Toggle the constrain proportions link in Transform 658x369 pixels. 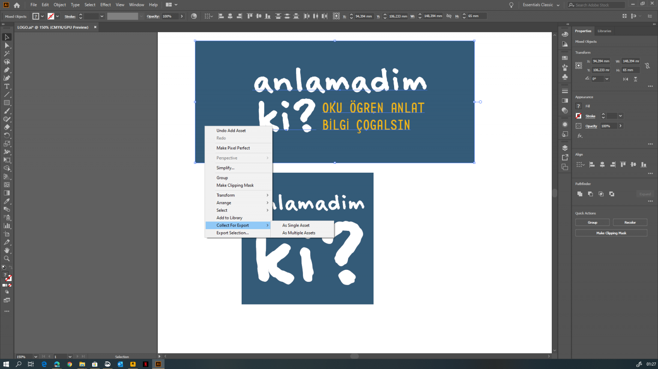pyautogui.click(x=647, y=65)
